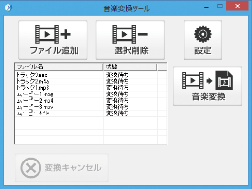Close the 音楽変換ツール window

237,6
